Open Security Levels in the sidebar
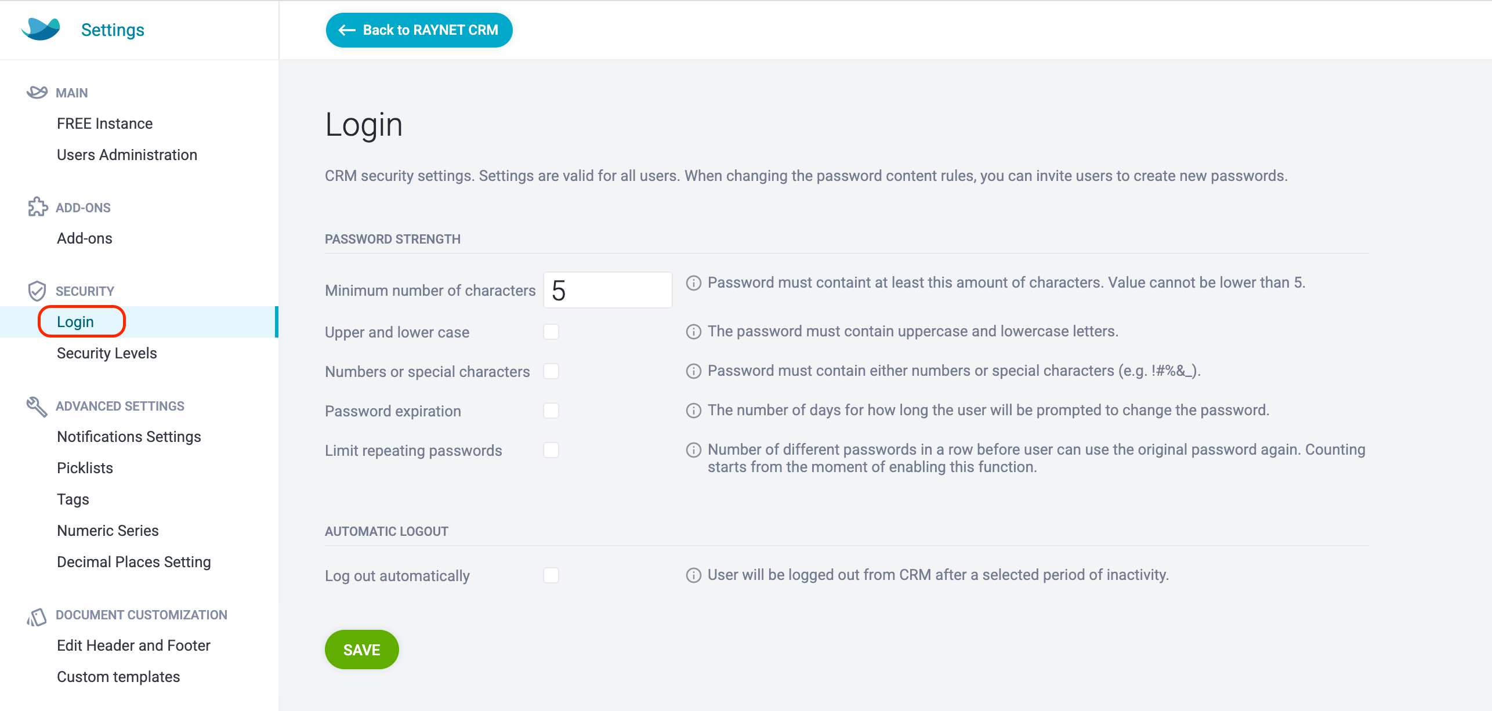This screenshot has width=1492, height=711. (107, 353)
